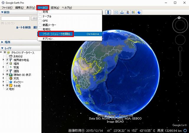Enable the ギャラリー layer checkbox
This screenshot has width=189, height=133.
point(7,82)
